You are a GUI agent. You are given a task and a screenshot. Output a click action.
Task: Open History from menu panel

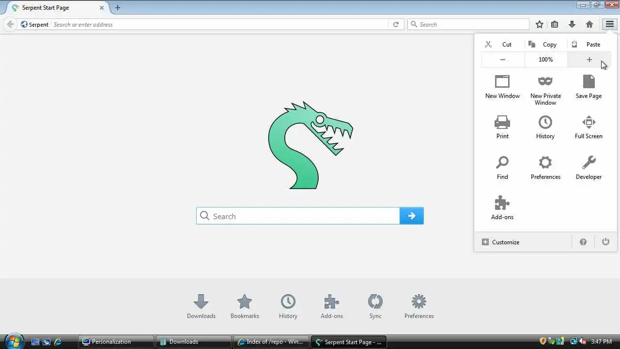click(x=545, y=127)
